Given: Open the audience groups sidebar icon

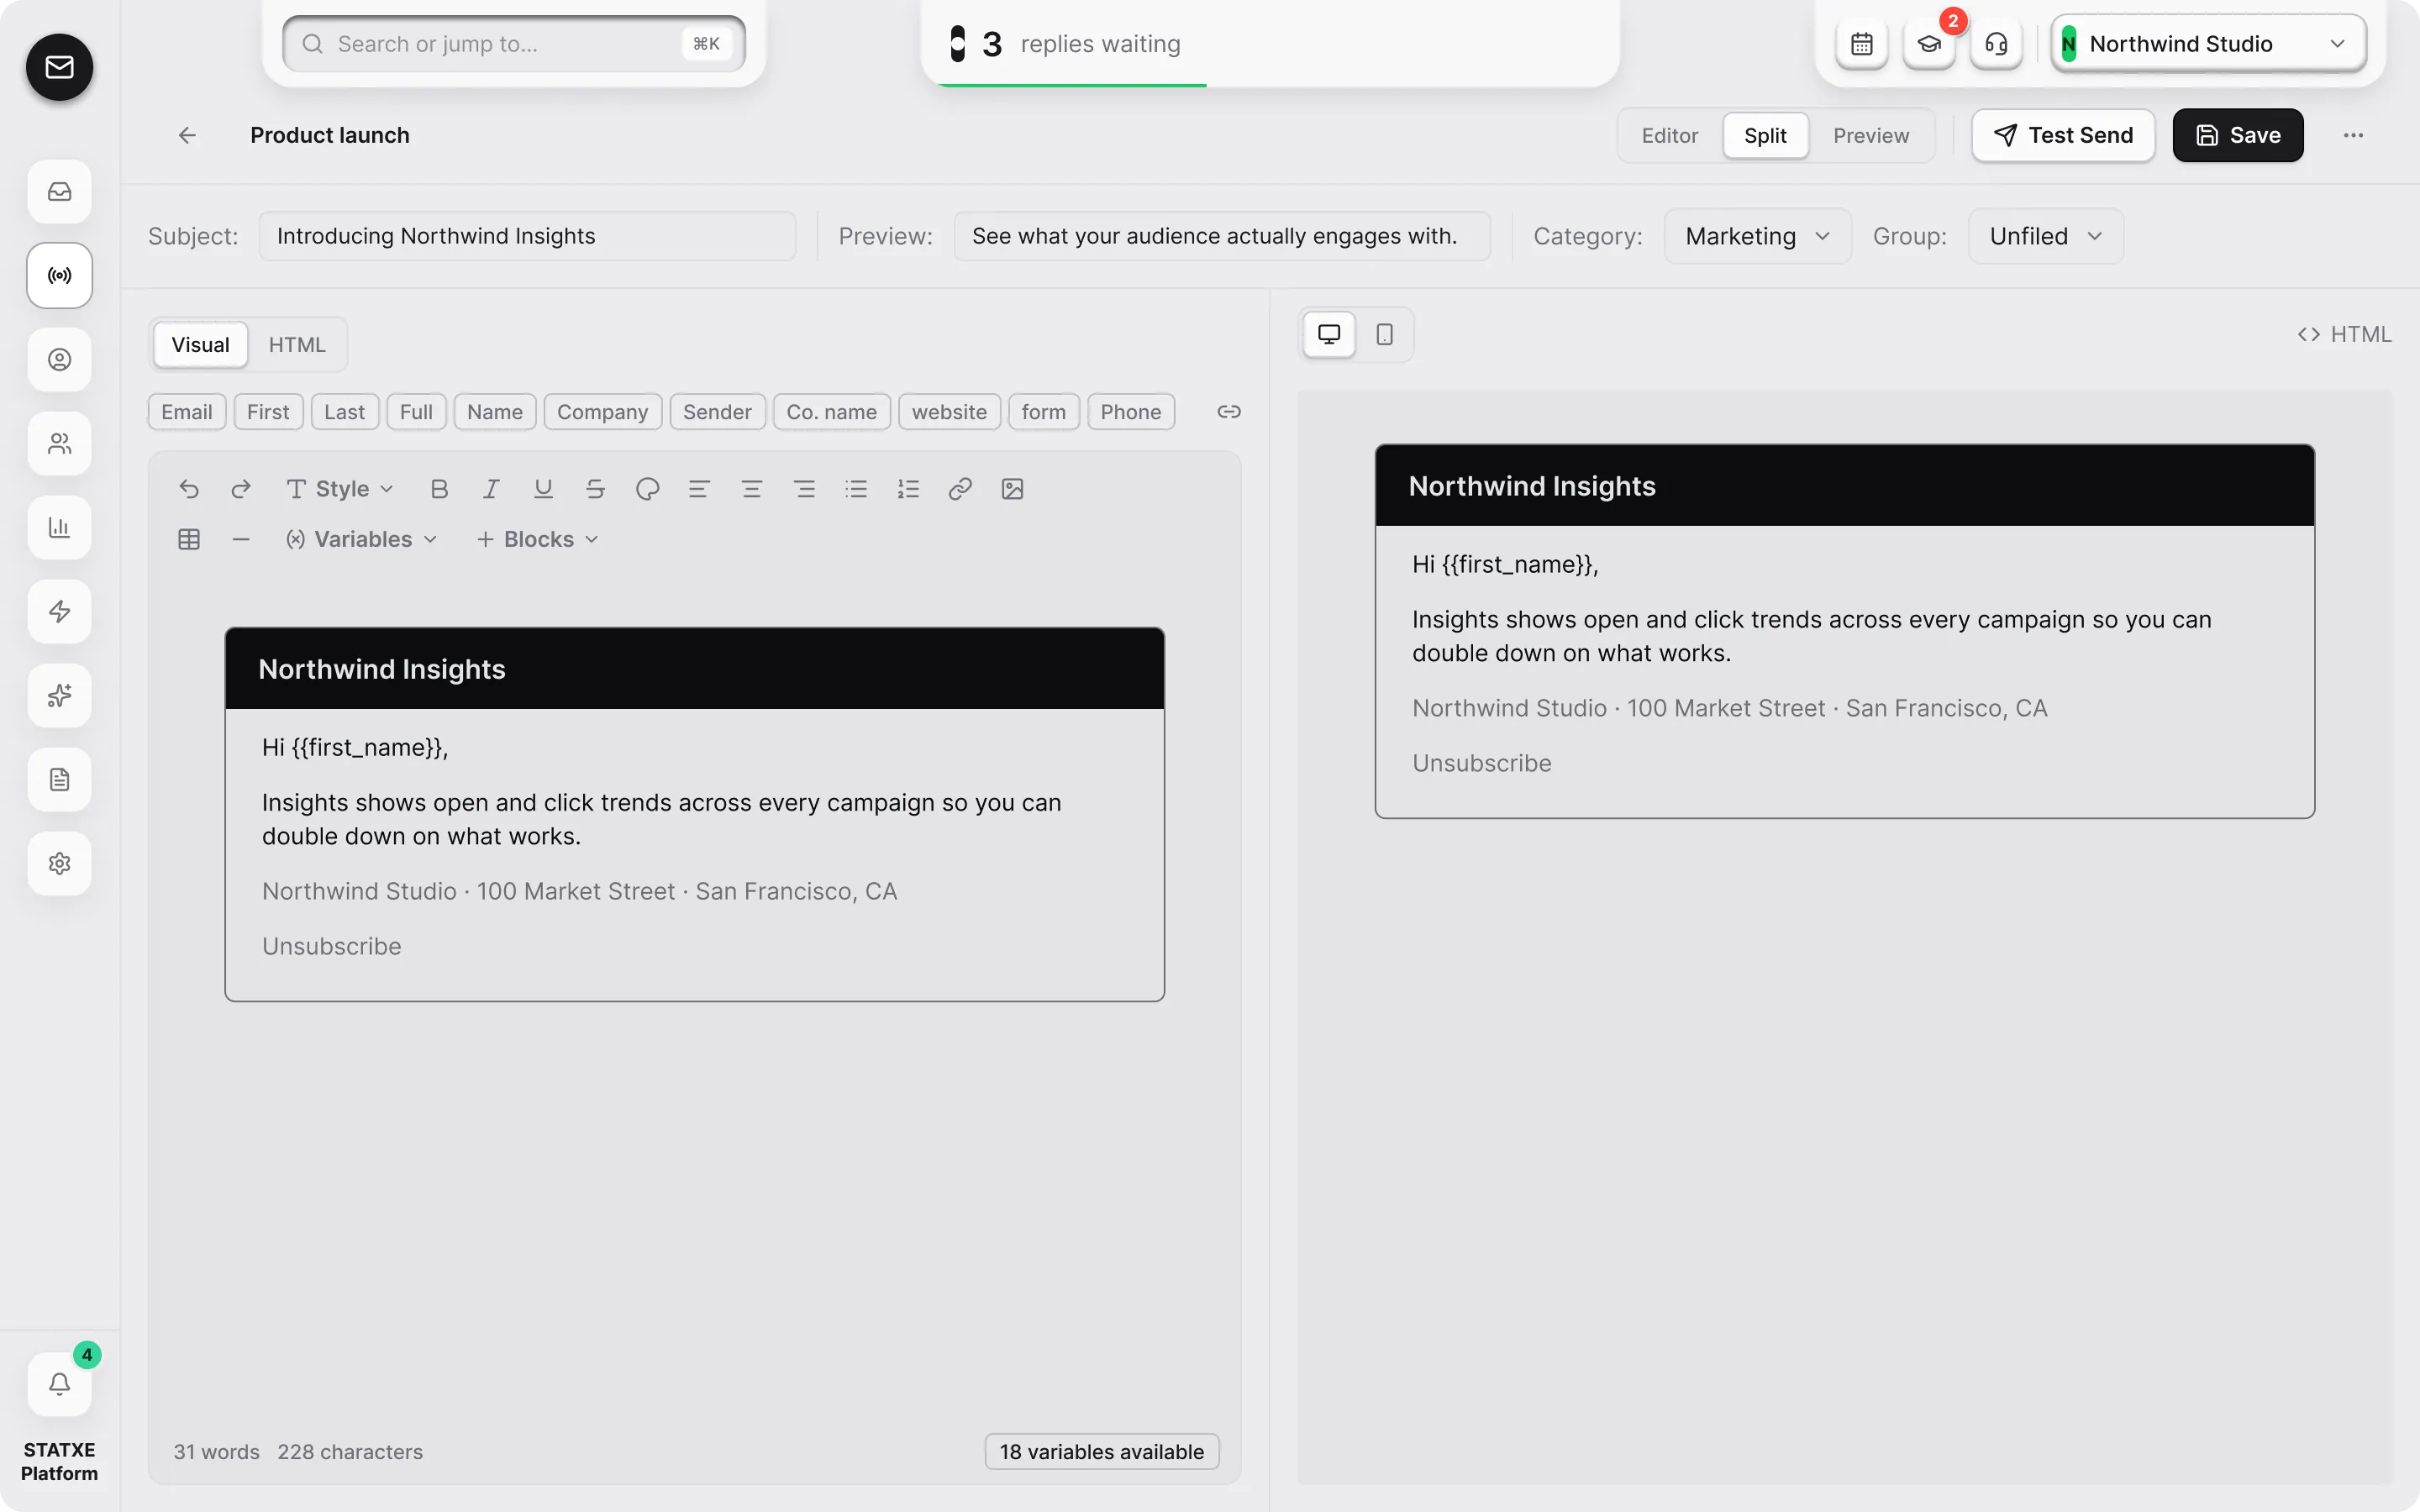Looking at the screenshot, I should (x=59, y=443).
